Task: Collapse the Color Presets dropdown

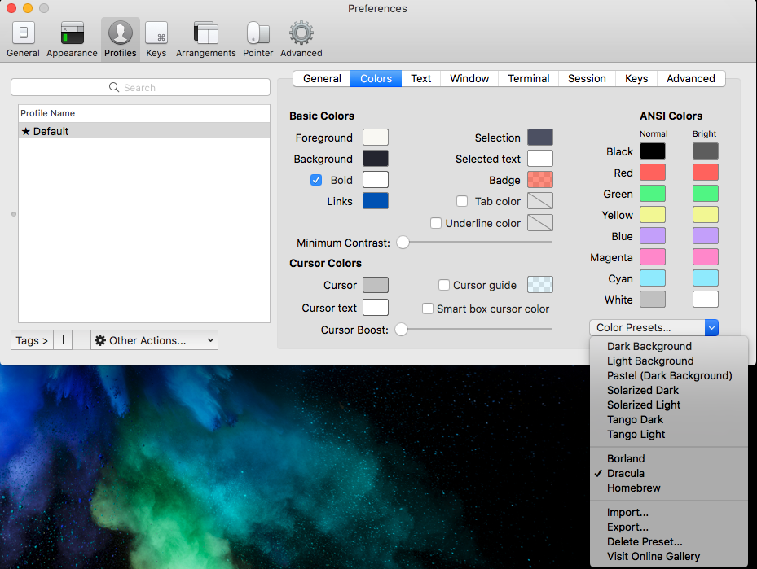Action: point(654,327)
